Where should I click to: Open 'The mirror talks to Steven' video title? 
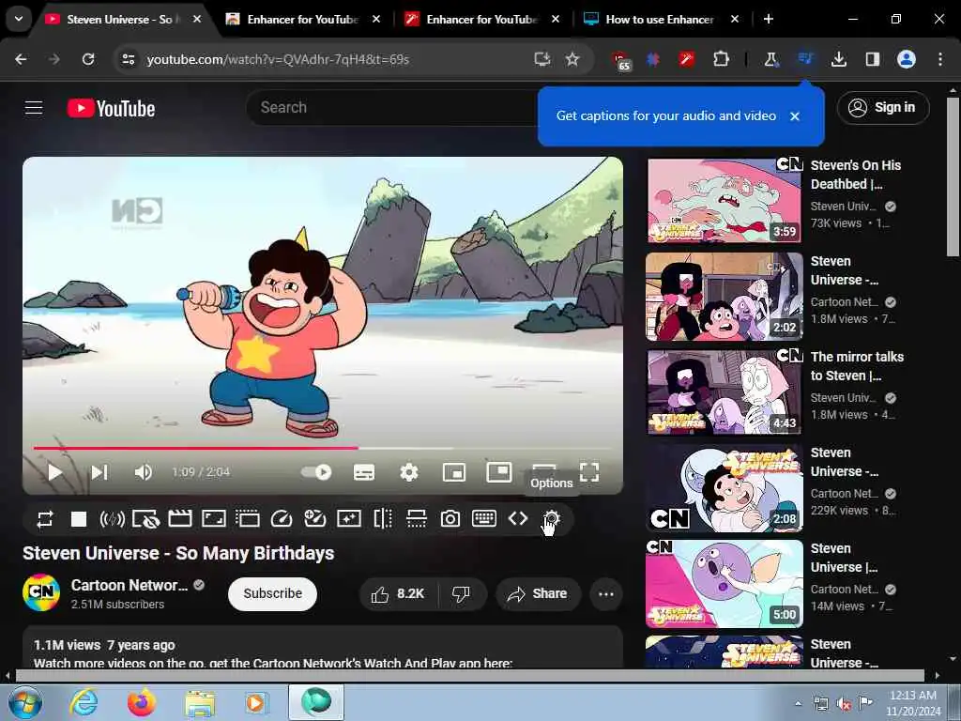pos(857,366)
